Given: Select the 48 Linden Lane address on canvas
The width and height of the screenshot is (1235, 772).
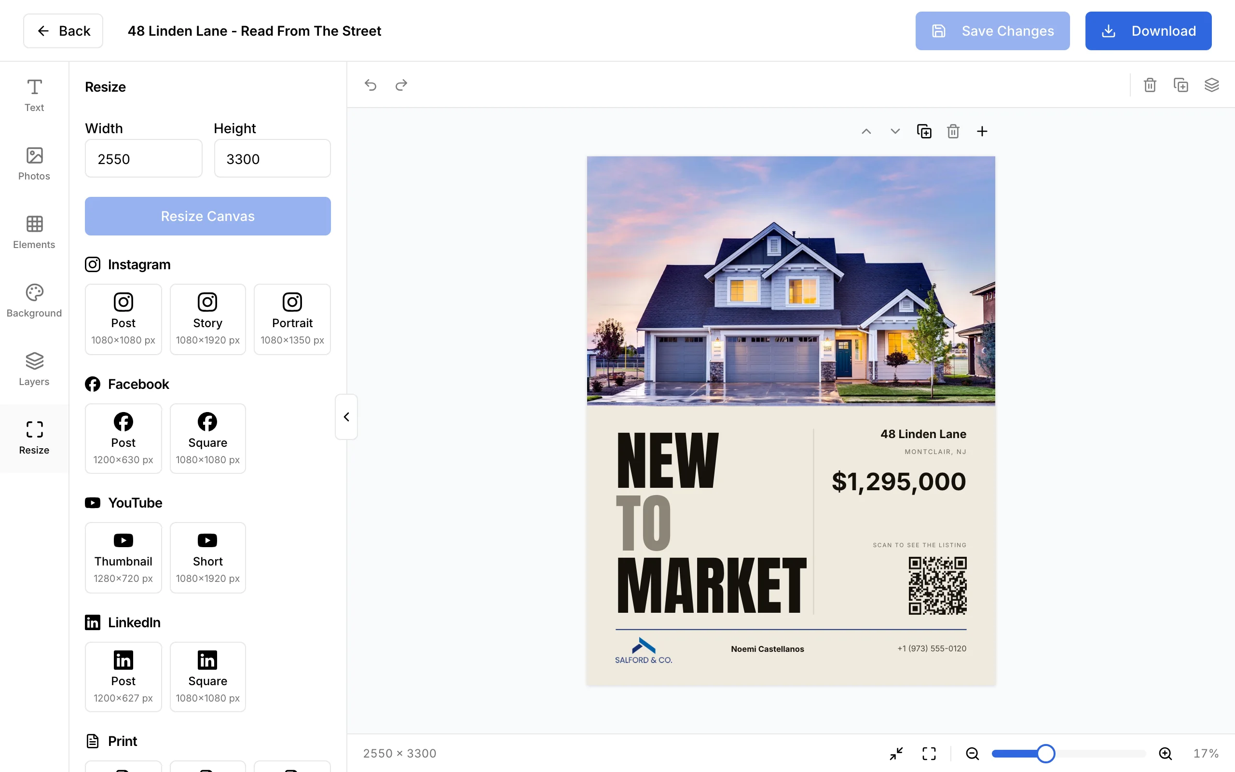Looking at the screenshot, I should tap(923, 434).
